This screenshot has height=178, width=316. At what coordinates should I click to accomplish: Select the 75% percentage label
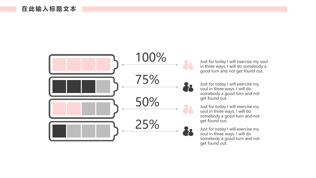click(x=147, y=79)
